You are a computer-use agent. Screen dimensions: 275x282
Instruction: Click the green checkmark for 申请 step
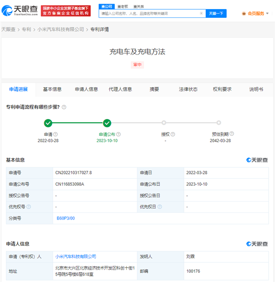pos(48,123)
